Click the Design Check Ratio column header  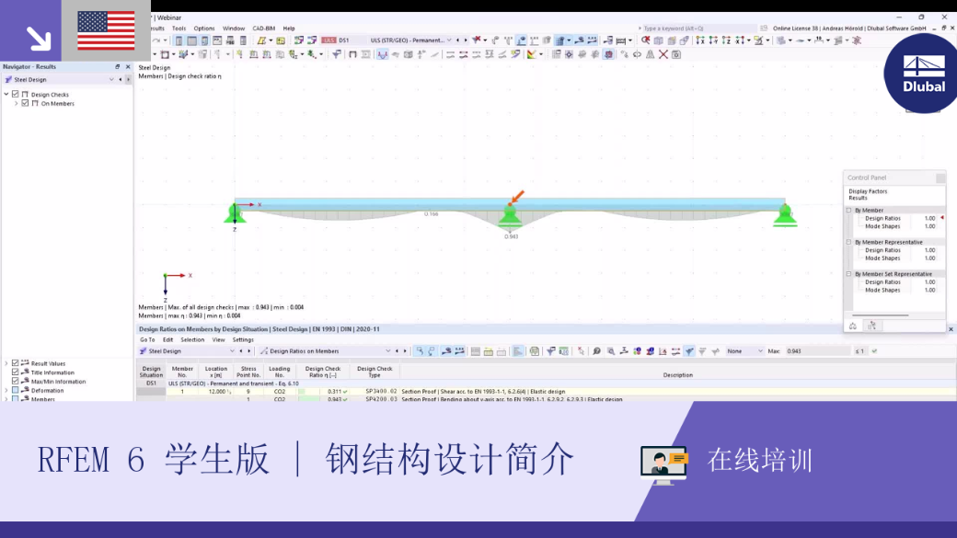(323, 372)
